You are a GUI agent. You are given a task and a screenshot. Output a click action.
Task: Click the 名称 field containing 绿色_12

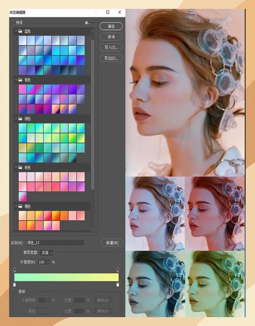[56, 243]
